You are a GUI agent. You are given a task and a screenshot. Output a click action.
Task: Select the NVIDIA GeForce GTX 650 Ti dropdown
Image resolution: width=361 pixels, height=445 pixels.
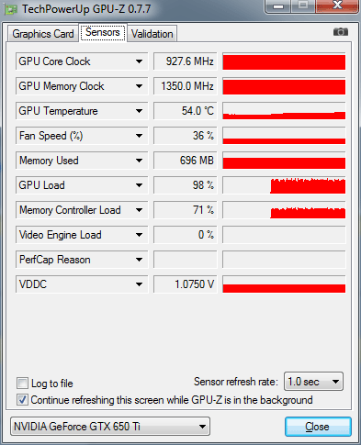[110, 426]
